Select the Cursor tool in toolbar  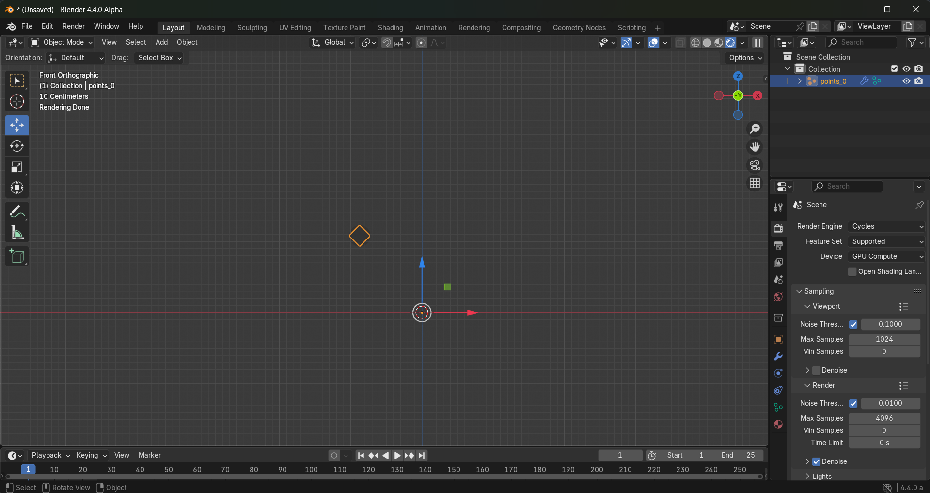17,102
